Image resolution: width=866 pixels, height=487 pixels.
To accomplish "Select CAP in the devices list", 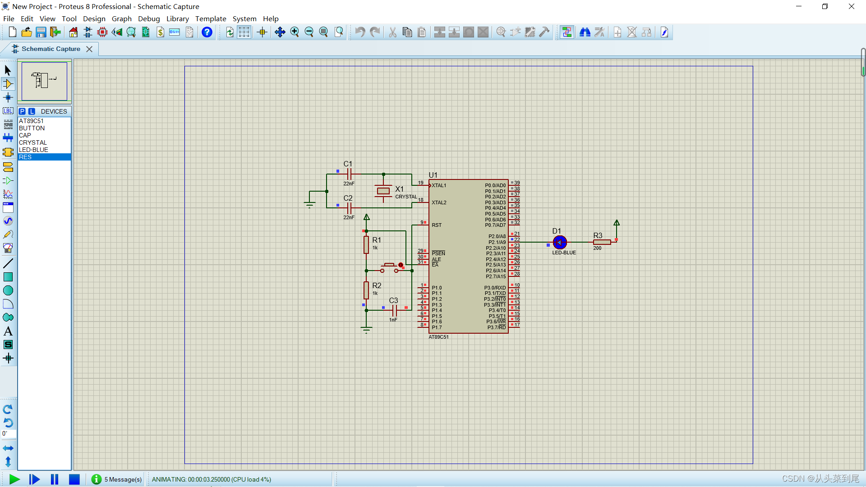I will pyautogui.click(x=44, y=135).
